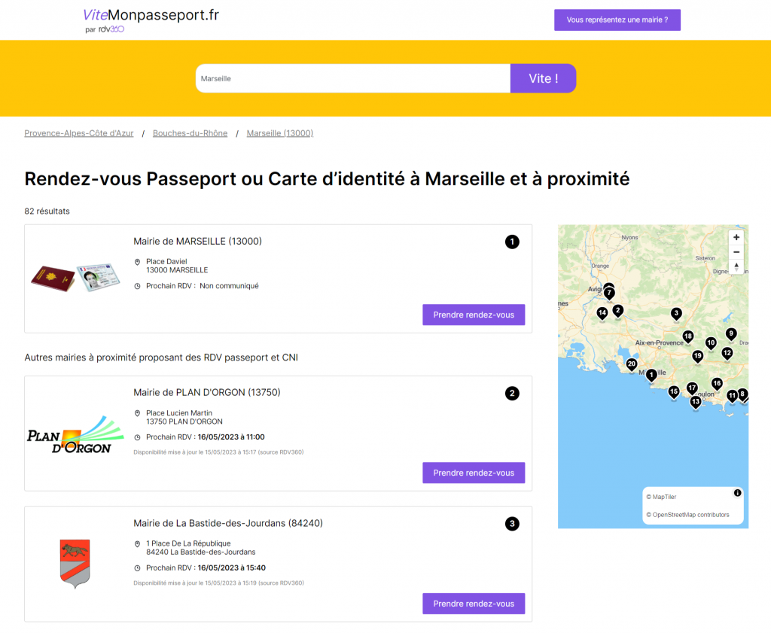
Task: Select map marker 20 on the map
Action: [x=631, y=364]
